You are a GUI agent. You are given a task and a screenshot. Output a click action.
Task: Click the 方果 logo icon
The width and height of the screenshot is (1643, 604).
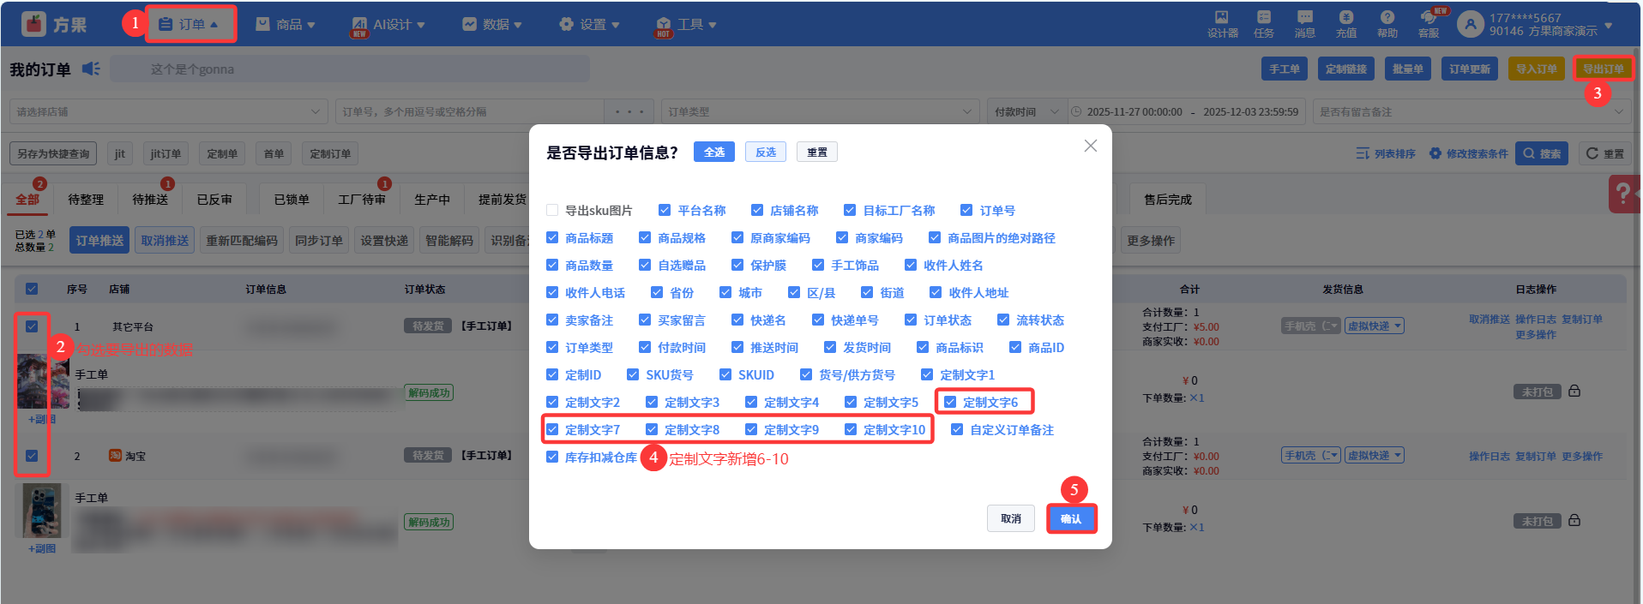(33, 24)
